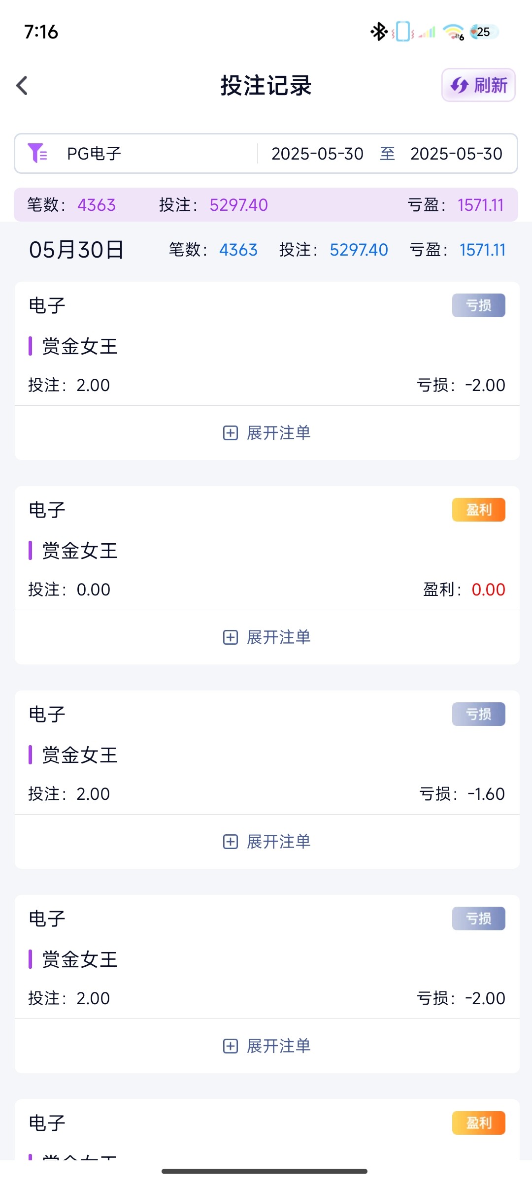Expand 展开注单 for the first -2.00 loss
Viewport: 532px width, 1182px height.
coord(278,433)
